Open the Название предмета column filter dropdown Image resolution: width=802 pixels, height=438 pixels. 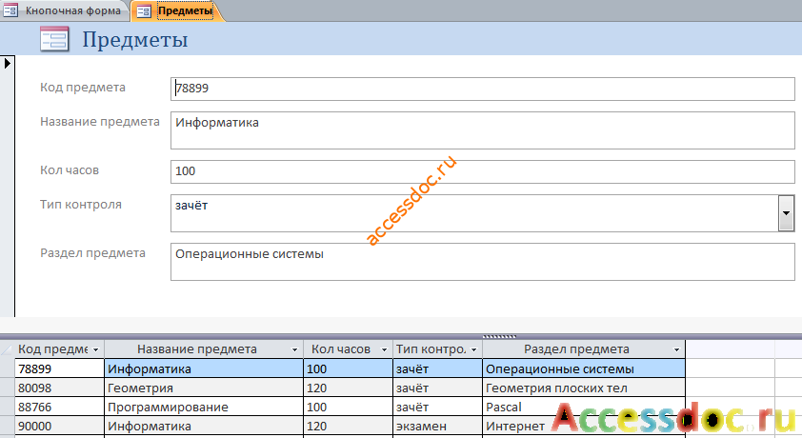tap(294, 349)
